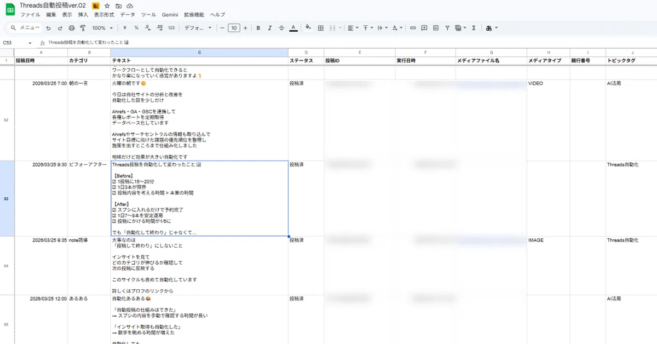657x344 pixels.
Task: Format cell as percent
Action: coord(136,28)
